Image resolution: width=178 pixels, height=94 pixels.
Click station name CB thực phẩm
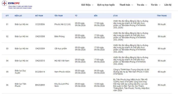coord(61,49)
